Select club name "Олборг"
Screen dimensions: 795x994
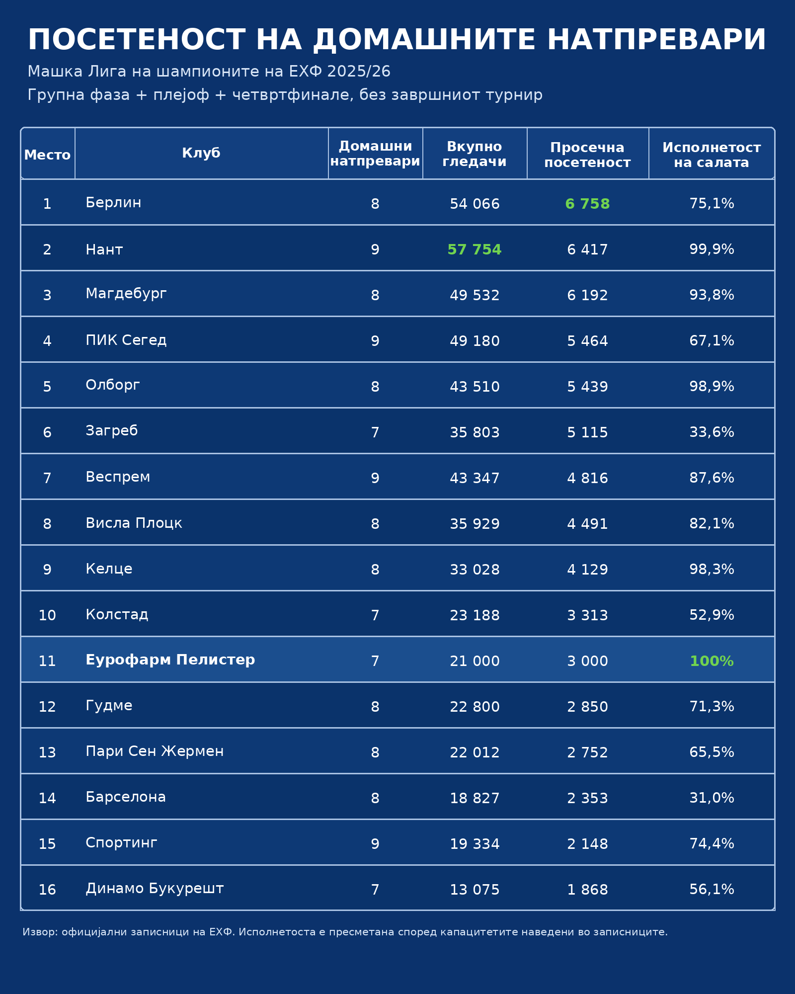113,386
